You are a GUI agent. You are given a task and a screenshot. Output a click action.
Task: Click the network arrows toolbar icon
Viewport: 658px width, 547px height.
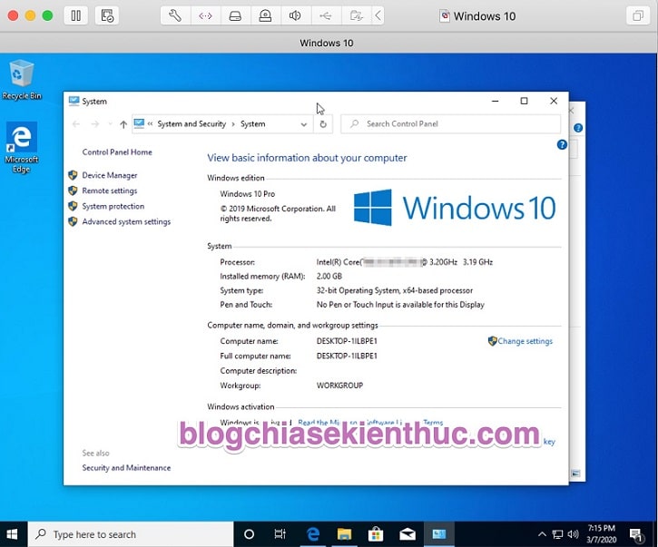point(206,16)
